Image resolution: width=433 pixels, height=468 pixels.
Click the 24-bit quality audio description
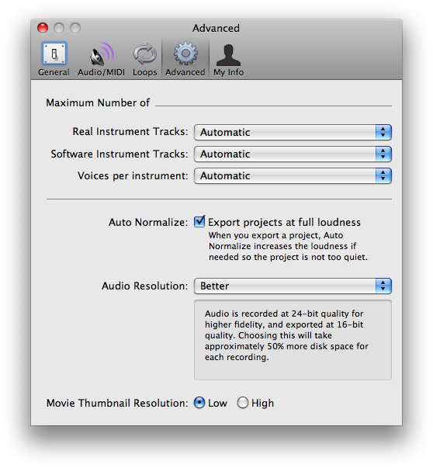point(286,335)
